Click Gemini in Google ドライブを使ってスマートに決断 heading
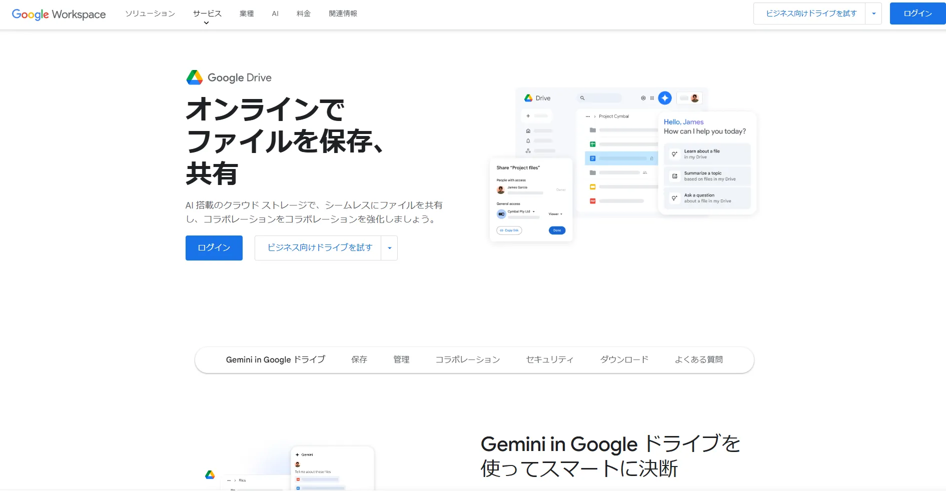Screen dimensions: 946x492 pyautogui.click(x=610, y=456)
